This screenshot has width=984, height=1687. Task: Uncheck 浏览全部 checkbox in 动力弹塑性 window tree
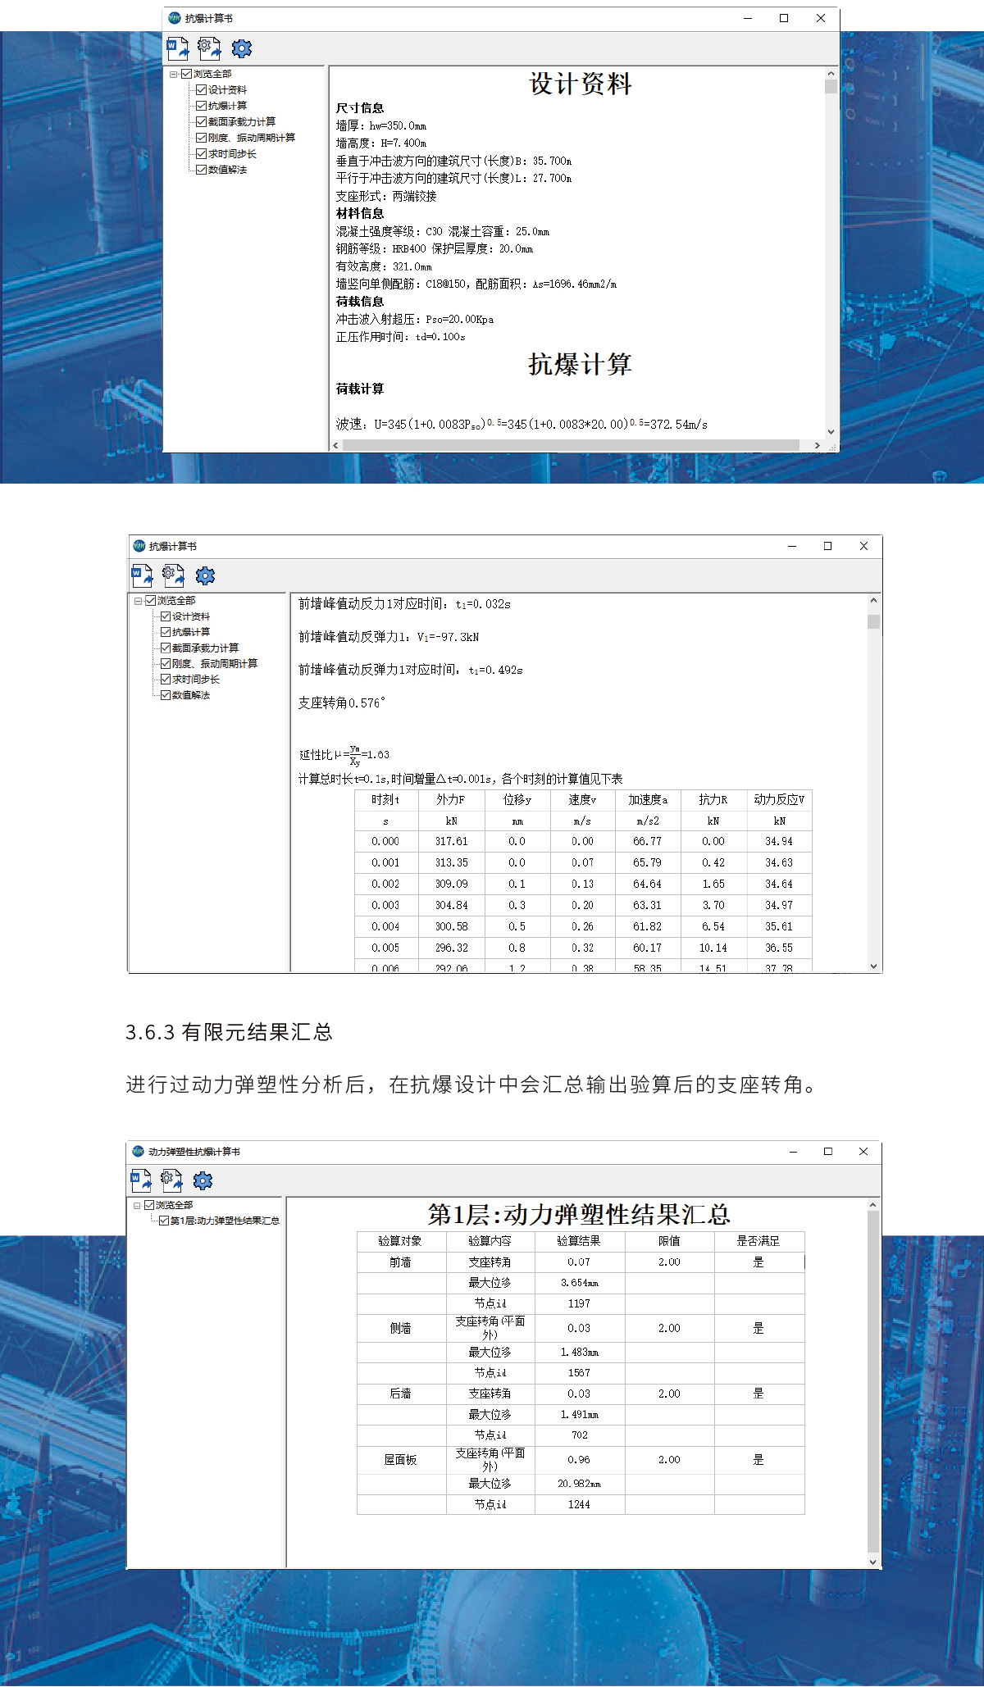tap(149, 1205)
